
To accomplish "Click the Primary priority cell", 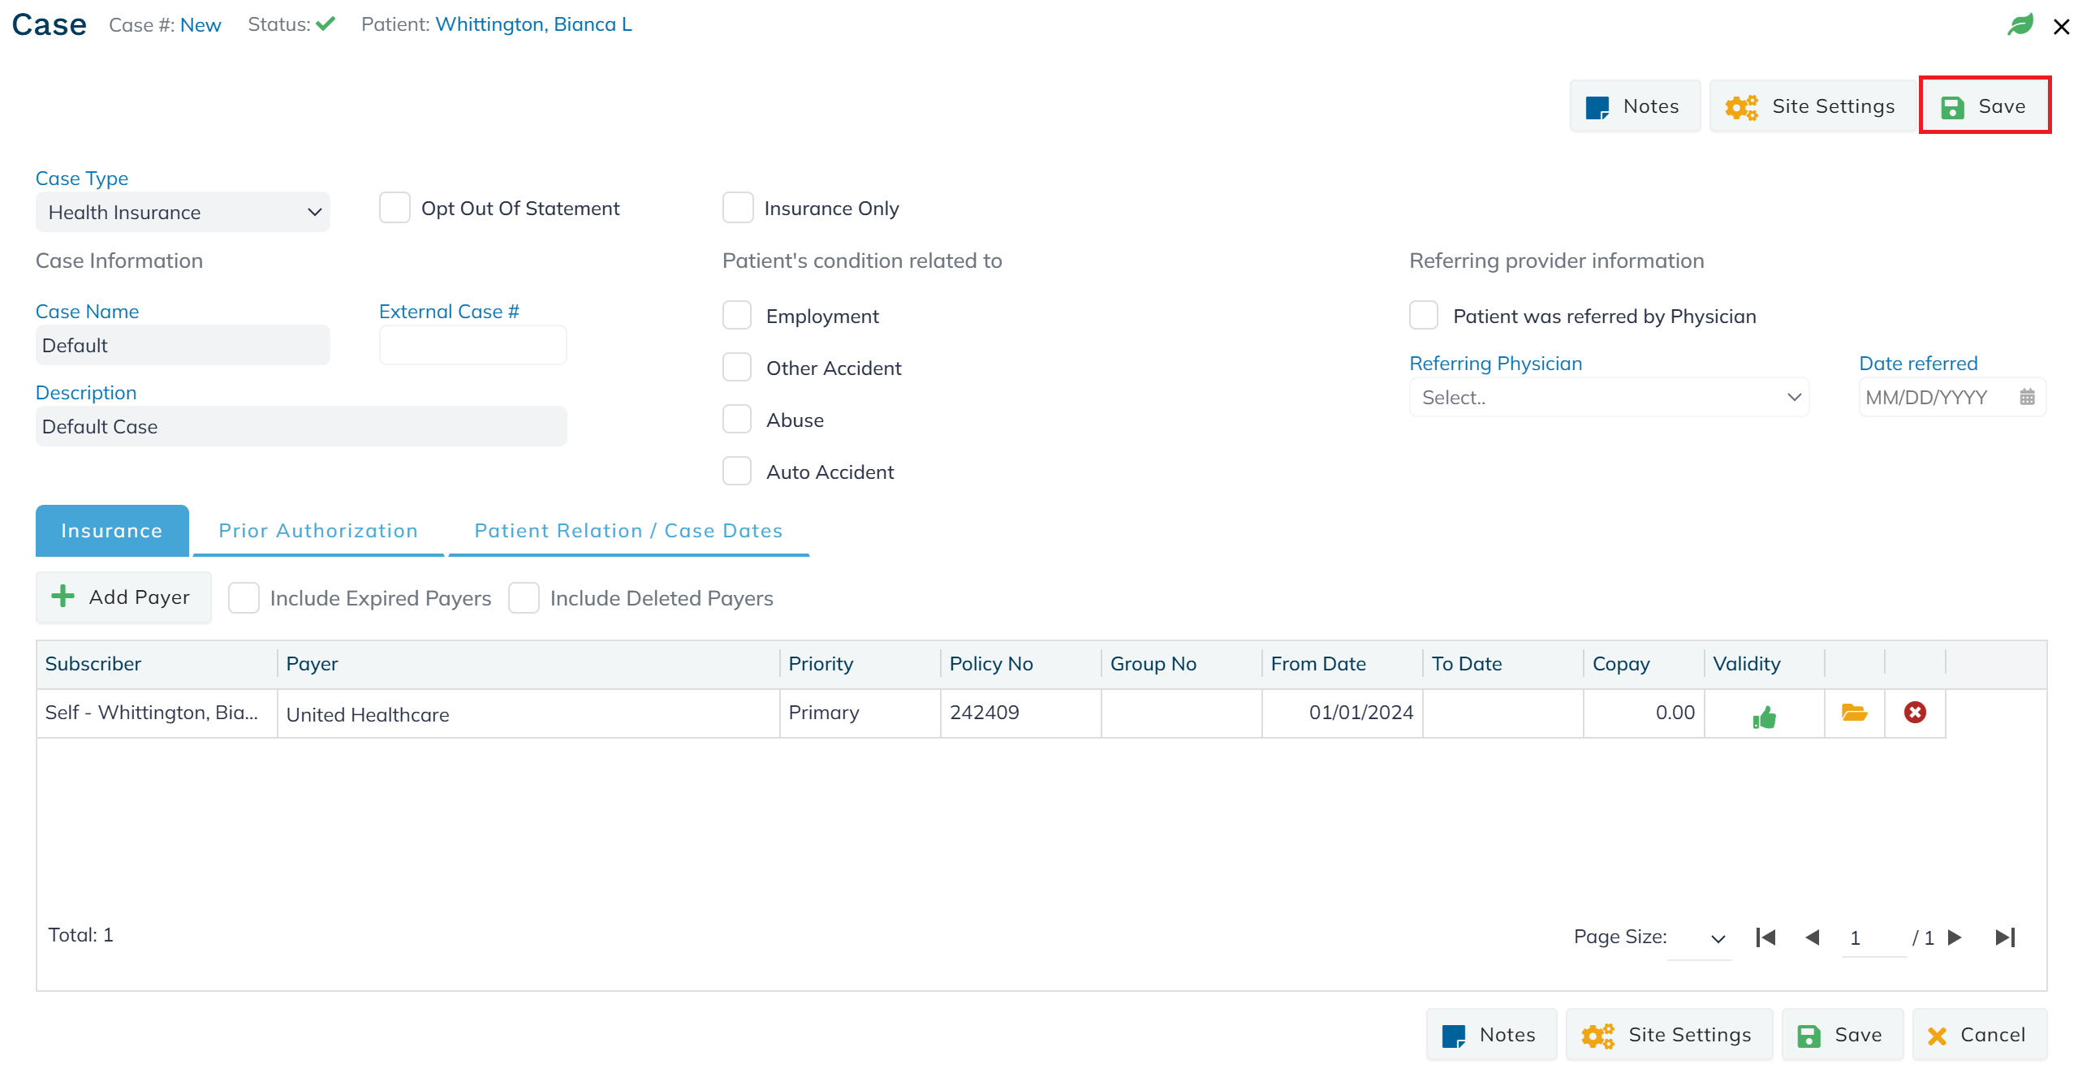I will point(860,713).
